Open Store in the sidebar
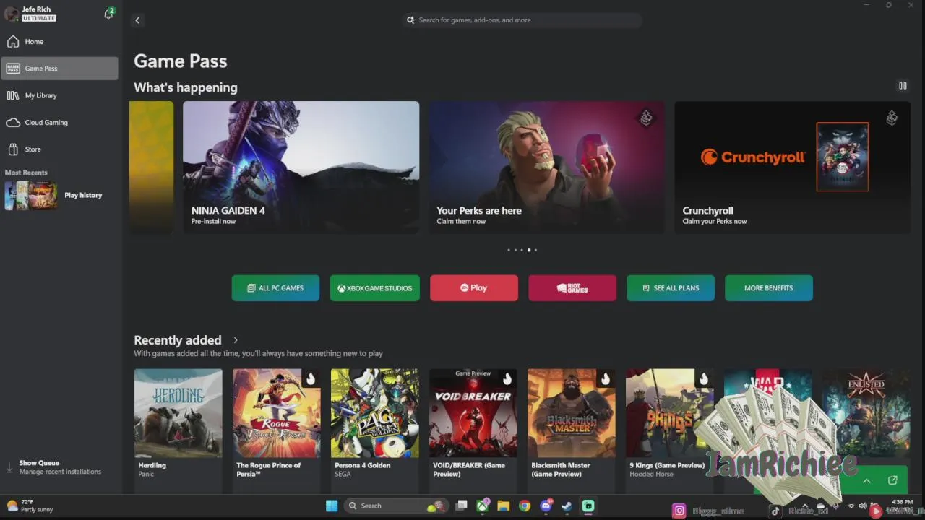The width and height of the screenshot is (925, 520). pos(59,149)
